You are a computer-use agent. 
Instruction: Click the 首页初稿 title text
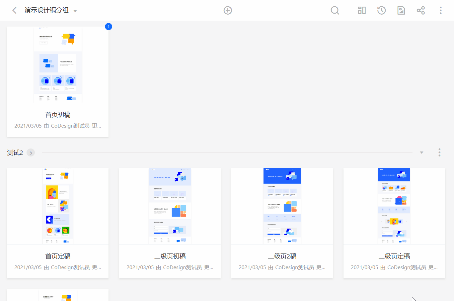click(58, 115)
